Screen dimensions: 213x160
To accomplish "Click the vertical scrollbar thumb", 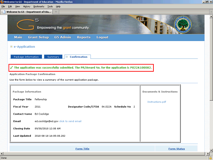I will [211, 59].
